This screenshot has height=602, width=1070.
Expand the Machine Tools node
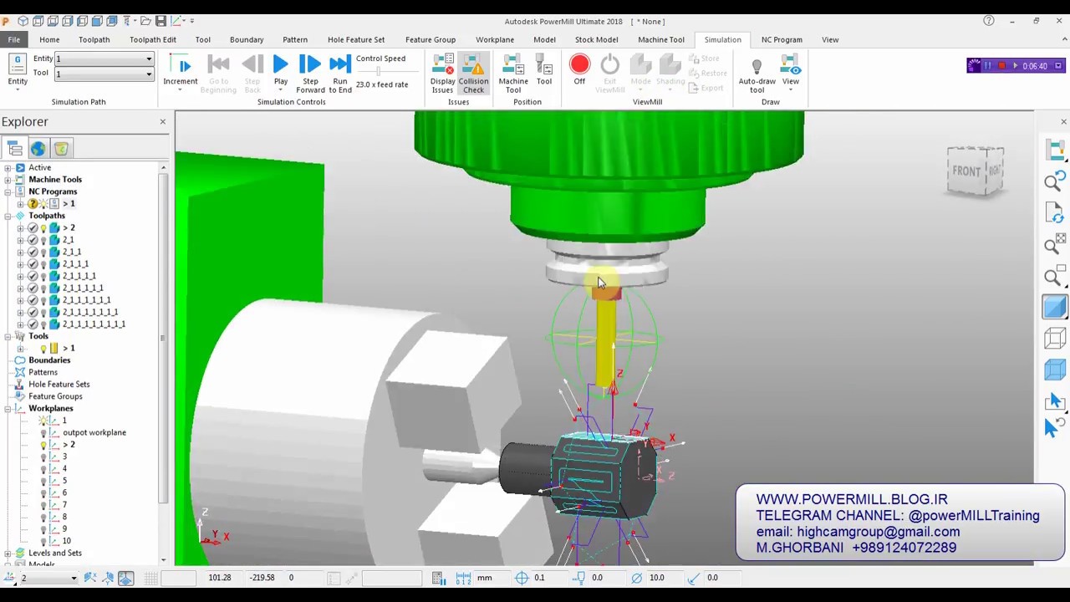[x=8, y=180]
